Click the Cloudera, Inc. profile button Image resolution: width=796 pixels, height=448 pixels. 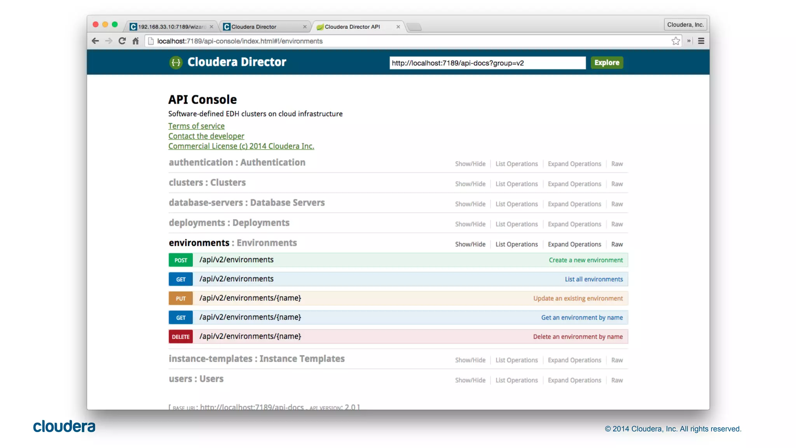pyautogui.click(x=686, y=24)
